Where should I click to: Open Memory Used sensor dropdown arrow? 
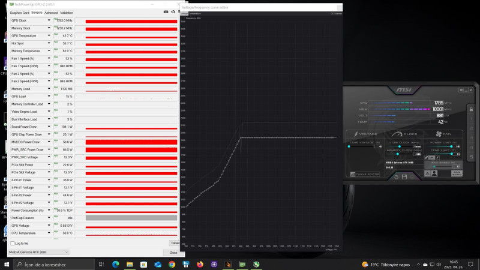49,89
